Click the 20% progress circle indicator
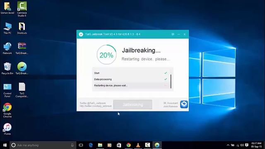265x149 pixels. [106, 55]
